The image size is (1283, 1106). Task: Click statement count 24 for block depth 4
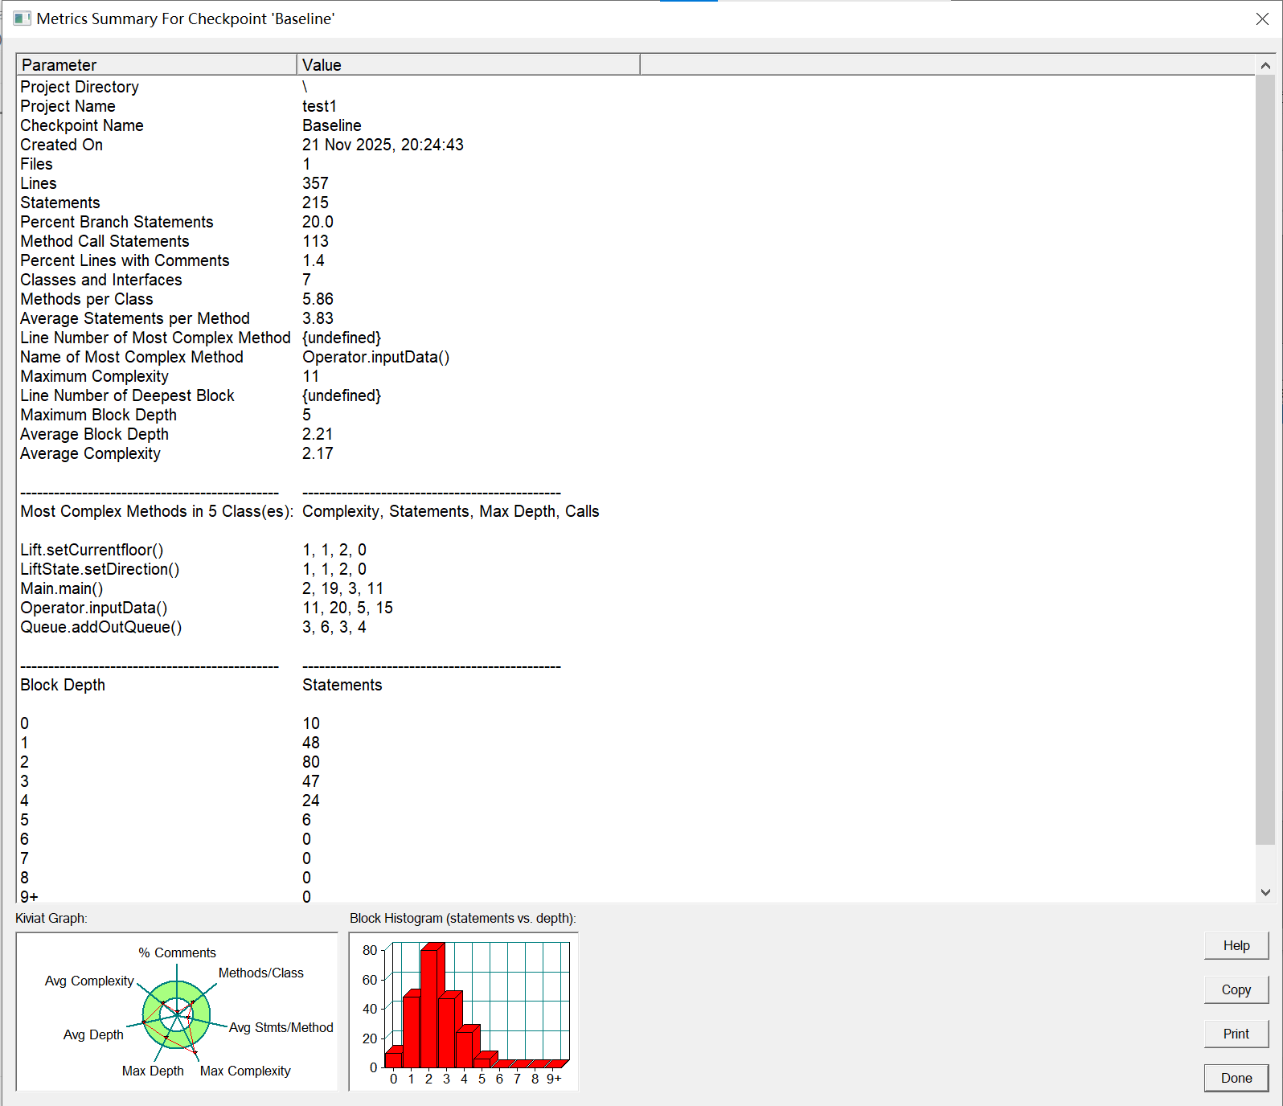(311, 801)
